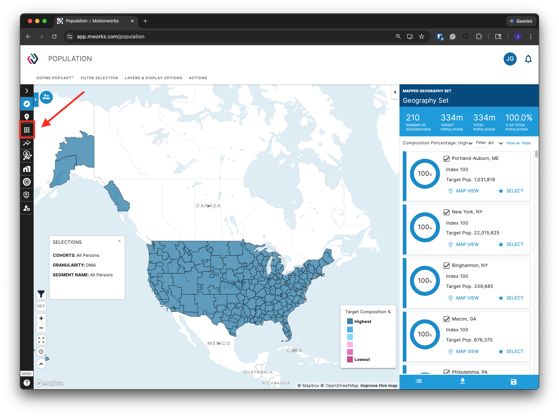Image resolution: width=559 pixels, height=416 pixels.
Task: Uncheck the New York, NY checkbox
Action: 447,212
